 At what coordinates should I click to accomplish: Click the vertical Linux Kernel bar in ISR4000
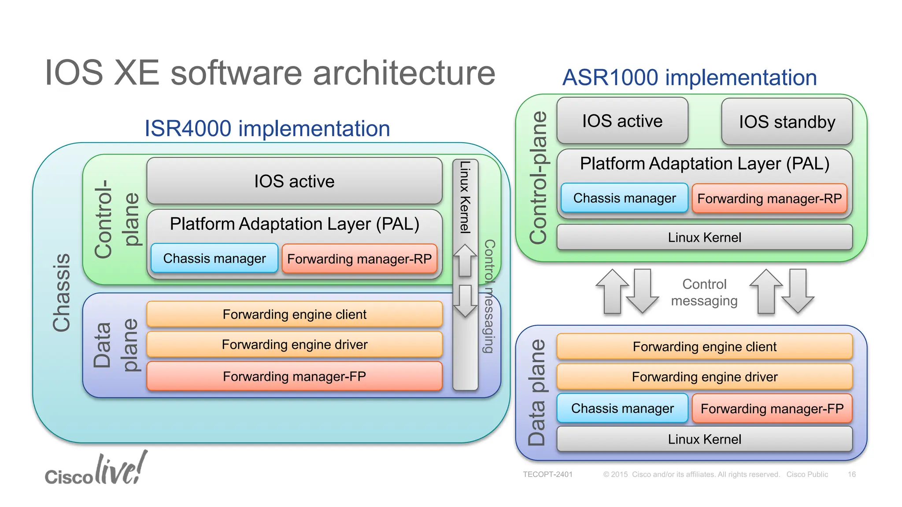click(x=465, y=275)
